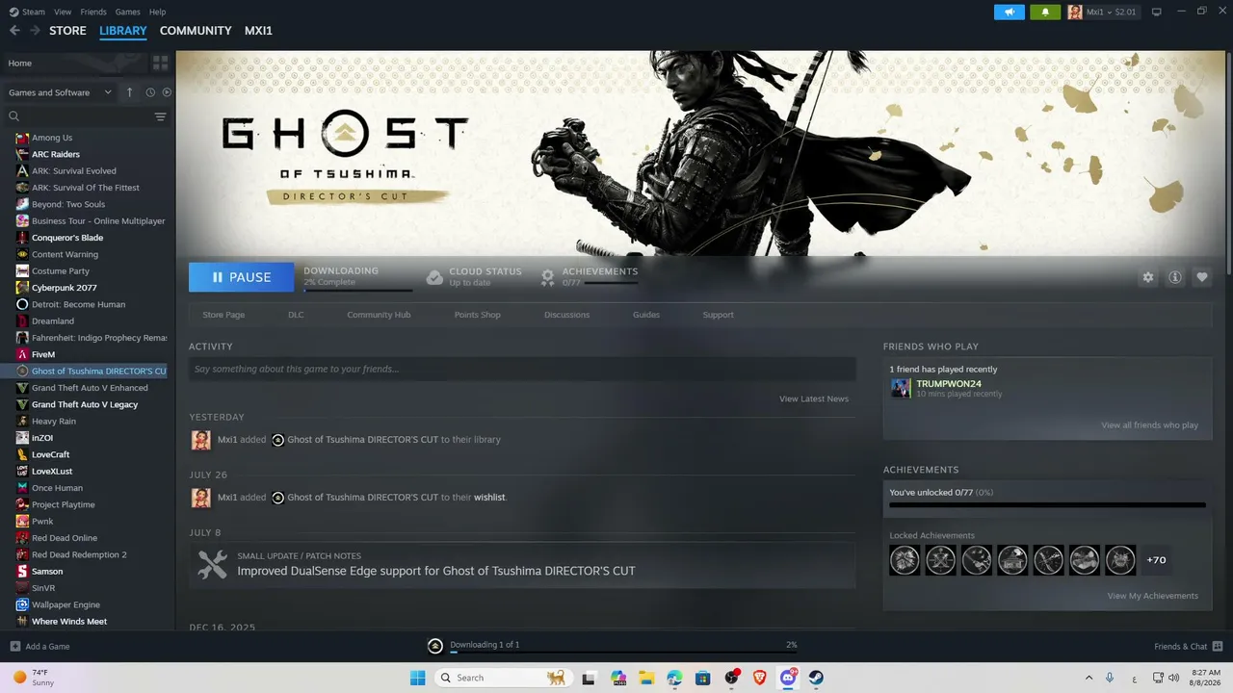Go to the COMMUNITY tab

click(196, 31)
